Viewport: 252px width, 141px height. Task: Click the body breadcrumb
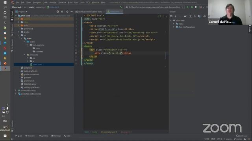pyautogui.click(x=94, y=132)
